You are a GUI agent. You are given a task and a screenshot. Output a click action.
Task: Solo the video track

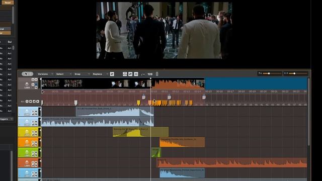tap(33, 84)
